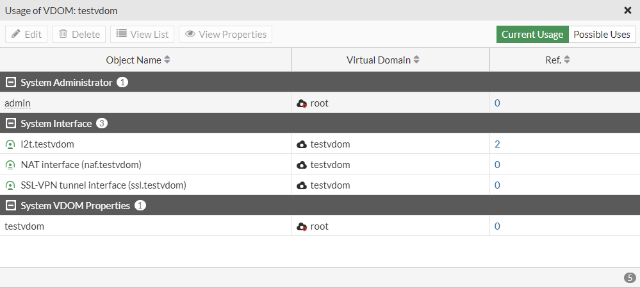Close the Usage of VDOM dialog

point(628,10)
